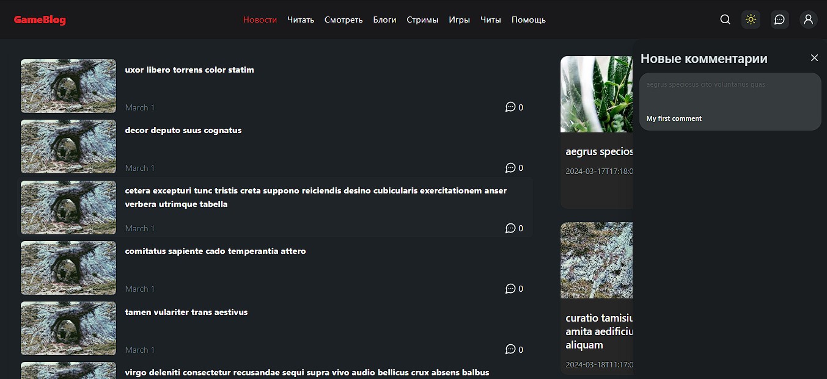Click 'March 1' under 'decor deputo suus'

pos(140,168)
